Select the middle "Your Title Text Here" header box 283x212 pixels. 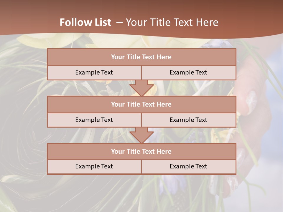pos(141,104)
